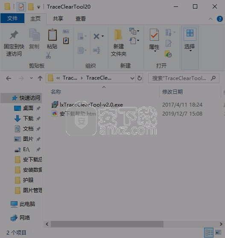
Task: Open 安下载 folder in sidebar
Action: [32, 160]
